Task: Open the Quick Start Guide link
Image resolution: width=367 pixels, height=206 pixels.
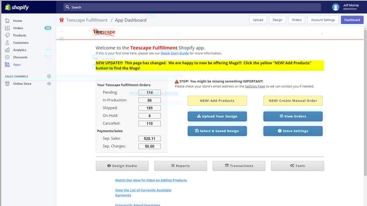Action: point(174,53)
